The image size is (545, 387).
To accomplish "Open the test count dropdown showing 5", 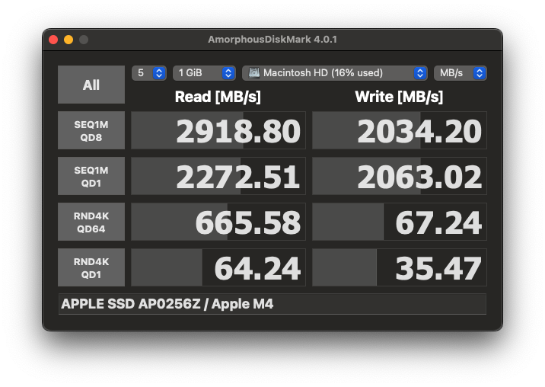I will (x=149, y=73).
